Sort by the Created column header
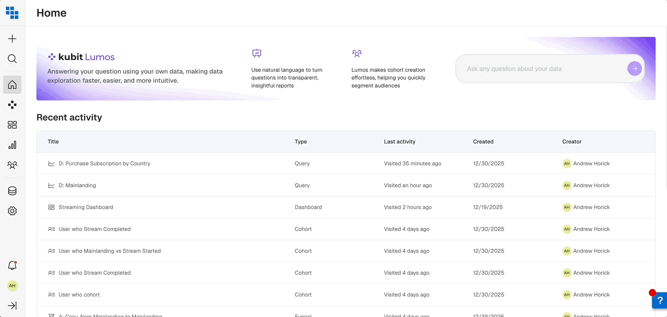Screen dimensions: 667x317 (x=483, y=142)
